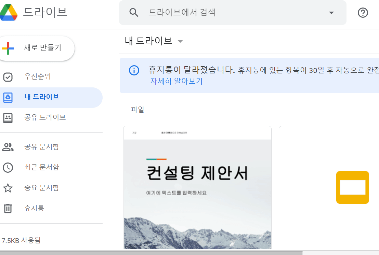Click the 내 드라이브 sidebar icon

[x=8, y=98]
